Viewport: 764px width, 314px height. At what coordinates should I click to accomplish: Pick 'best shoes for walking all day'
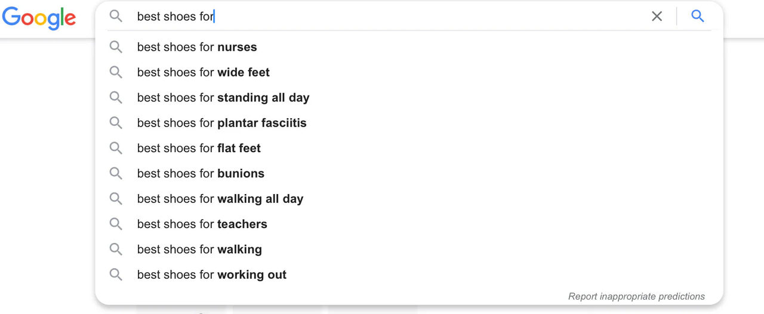[x=220, y=199]
